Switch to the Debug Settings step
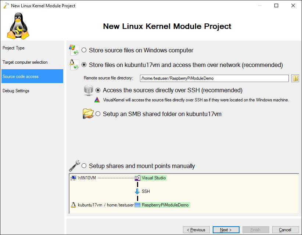The height and width of the screenshot is (235, 302). pyautogui.click(x=32, y=91)
